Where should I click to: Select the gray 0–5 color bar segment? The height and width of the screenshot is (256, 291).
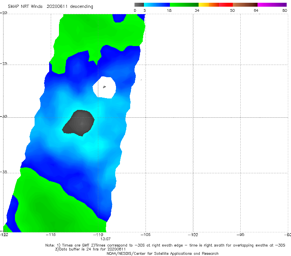point(139,5)
